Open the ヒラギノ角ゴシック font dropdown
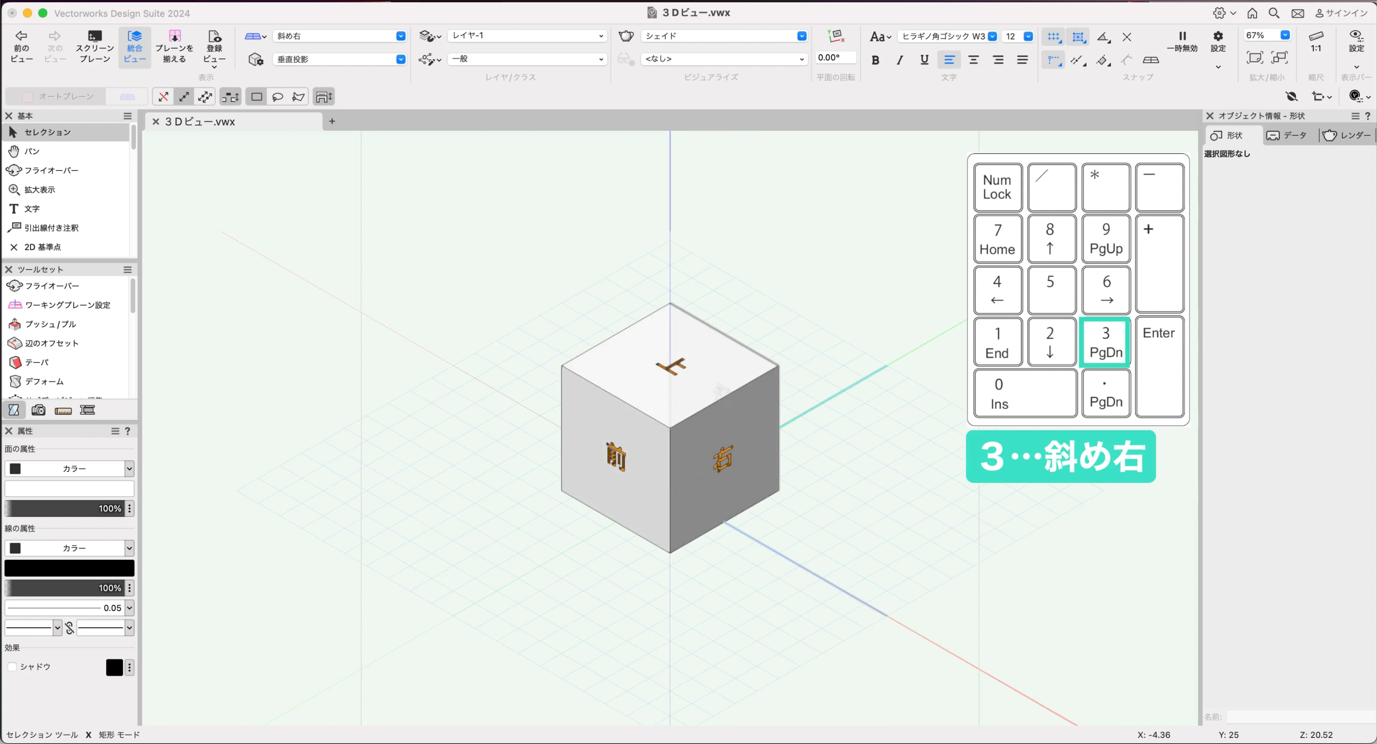Viewport: 1377px width, 744px height. click(947, 36)
